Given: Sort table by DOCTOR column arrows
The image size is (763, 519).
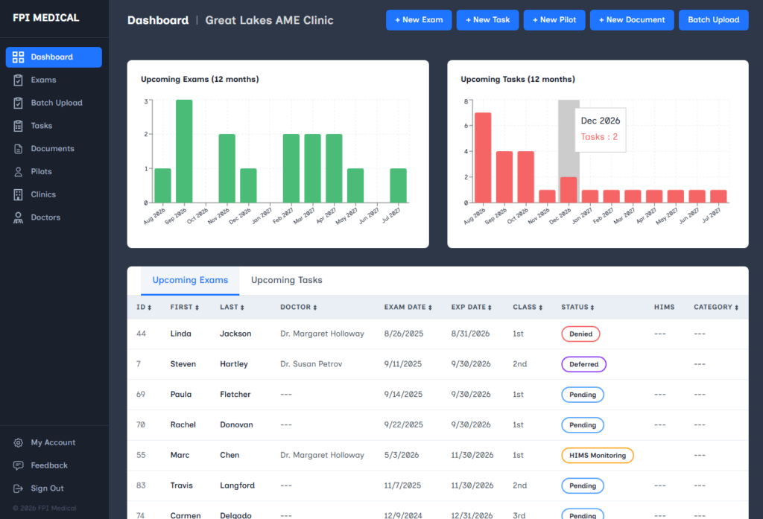Looking at the screenshot, I should click(x=315, y=308).
